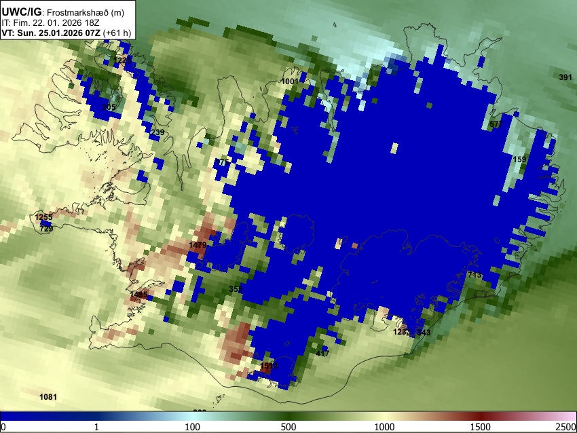577x433 pixels.
Task: Click the map value 729
Action: (46, 229)
